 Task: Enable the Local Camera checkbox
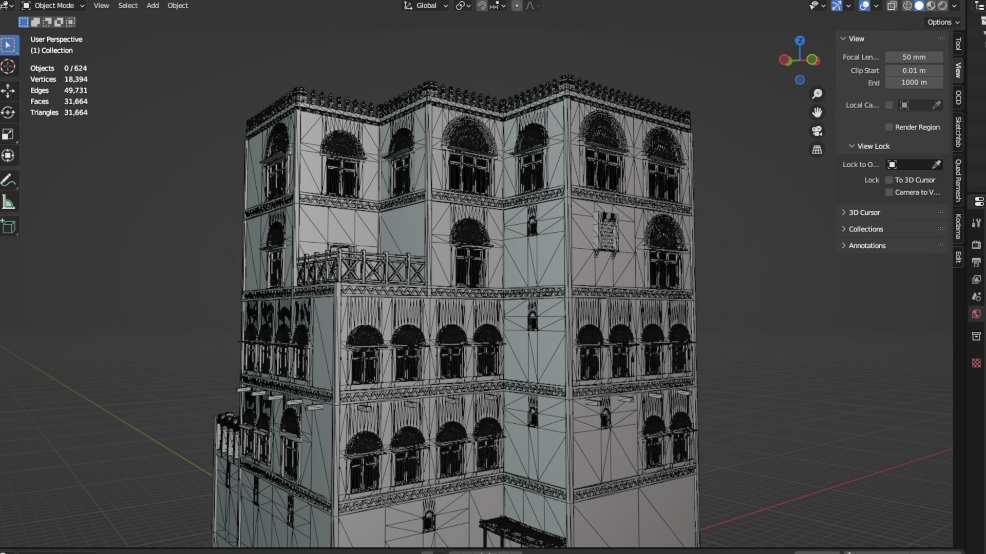[889, 105]
